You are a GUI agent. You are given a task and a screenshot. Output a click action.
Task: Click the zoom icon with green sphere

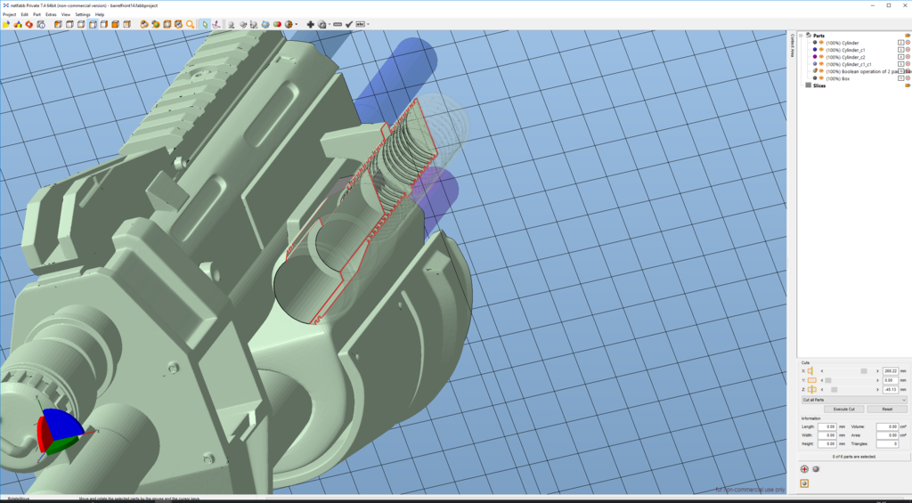[x=155, y=24]
